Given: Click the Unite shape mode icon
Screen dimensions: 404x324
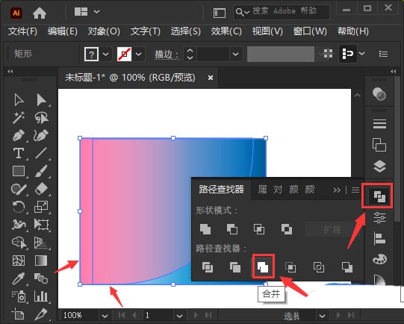Looking at the screenshot, I should [x=205, y=229].
